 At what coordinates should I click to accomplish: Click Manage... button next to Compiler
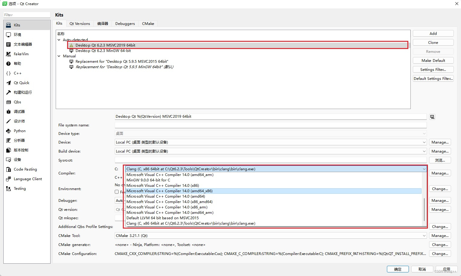coord(440,173)
